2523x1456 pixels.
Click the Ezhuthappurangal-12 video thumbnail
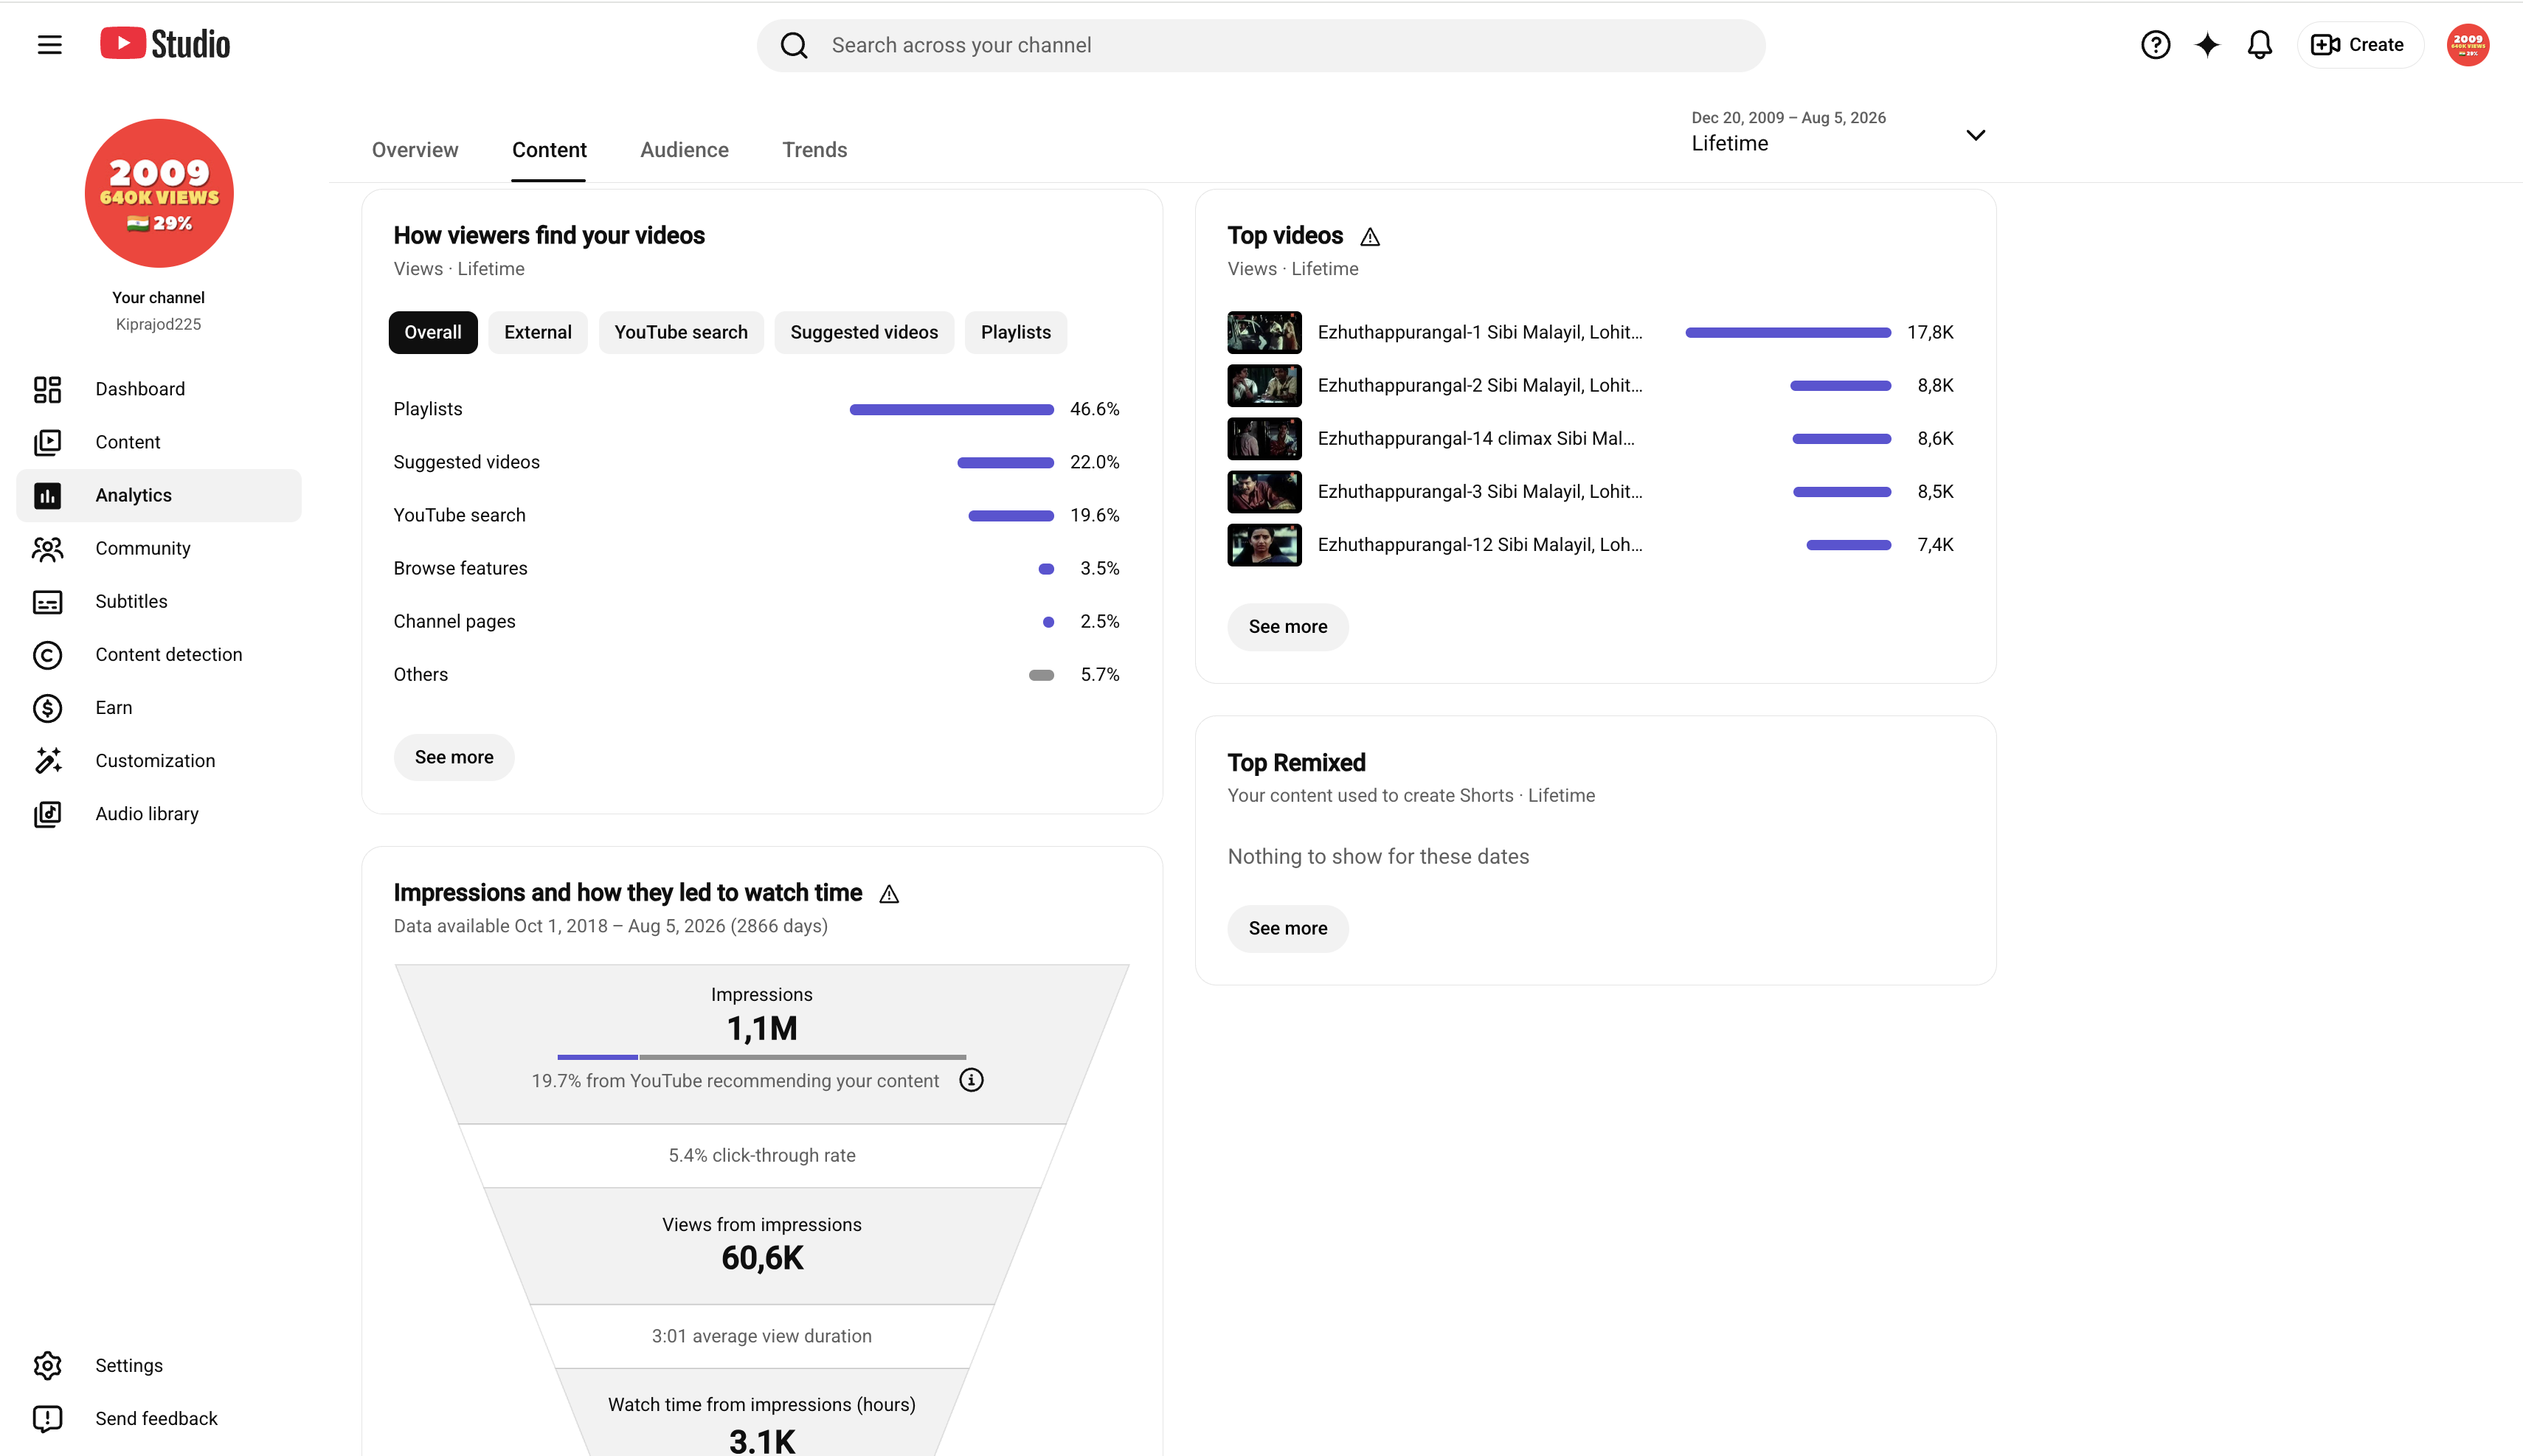point(1264,545)
